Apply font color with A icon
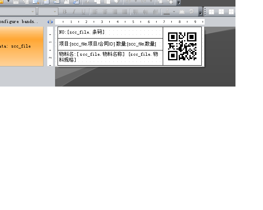 click(x=167, y=12)
